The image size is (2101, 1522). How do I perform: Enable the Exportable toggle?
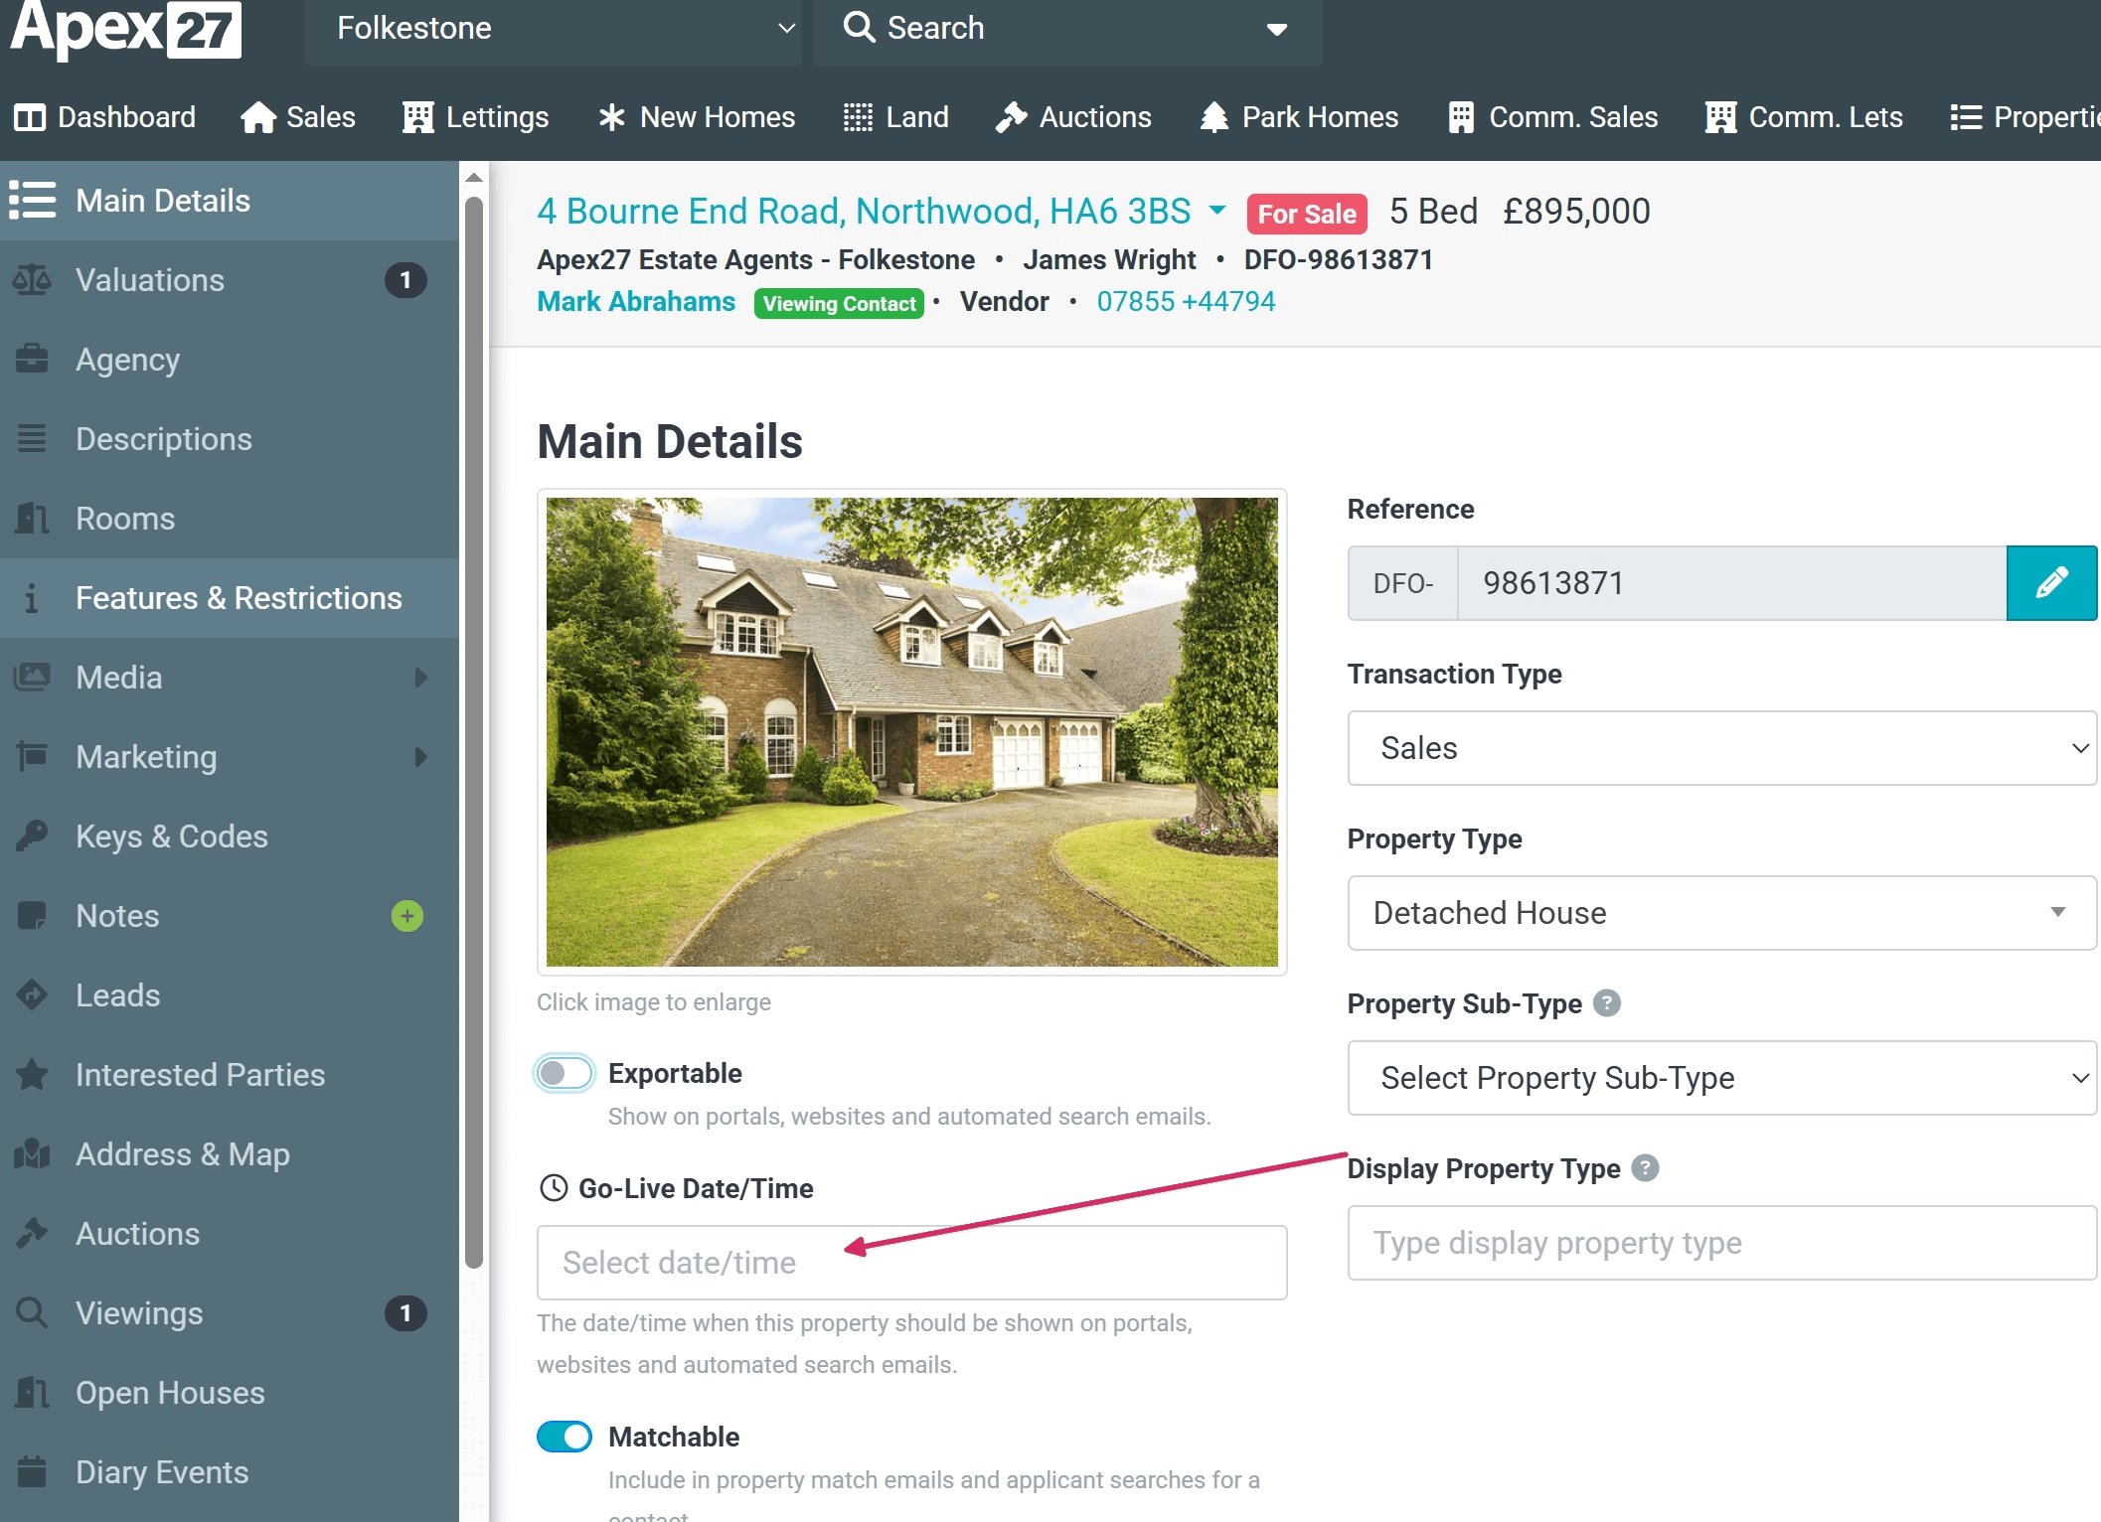565,1073
